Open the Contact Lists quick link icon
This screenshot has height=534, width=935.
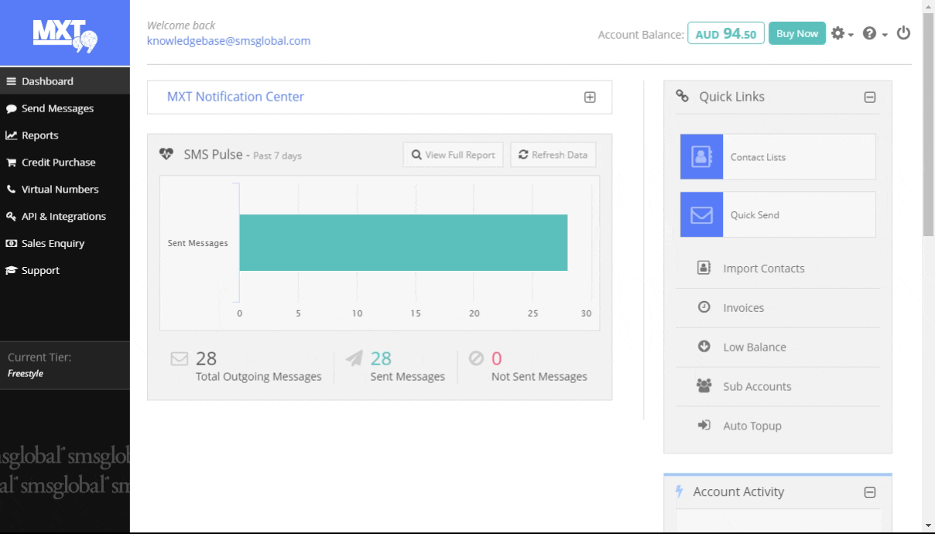[x=701, y=157]
